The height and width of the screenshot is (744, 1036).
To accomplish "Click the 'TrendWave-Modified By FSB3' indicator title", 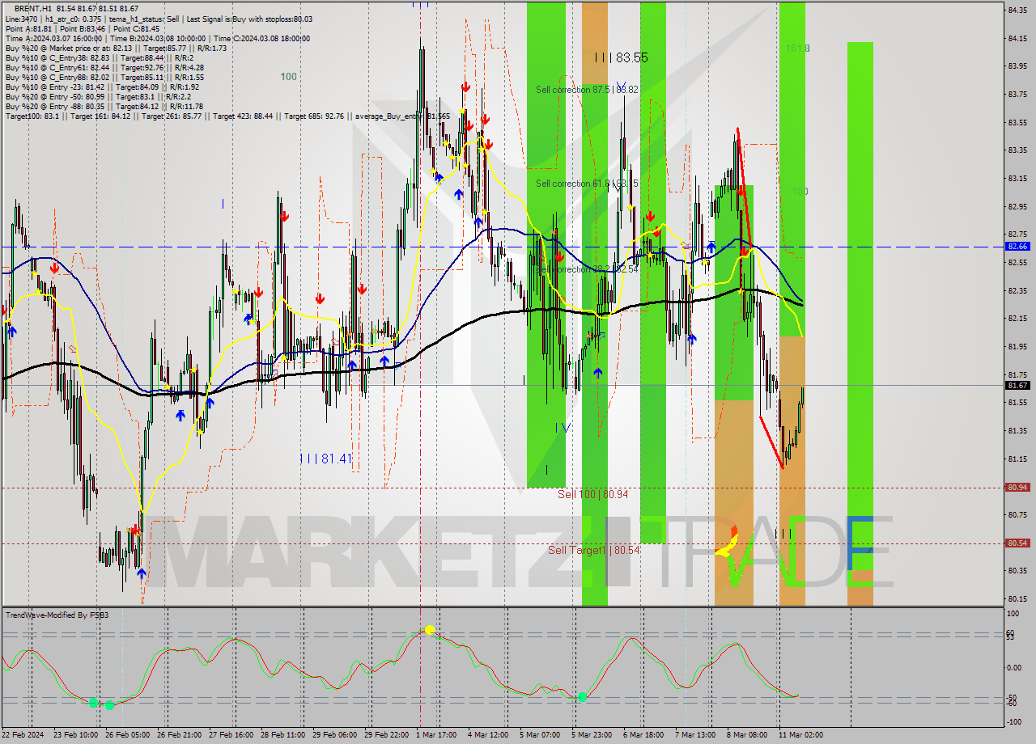I will 57,615.
